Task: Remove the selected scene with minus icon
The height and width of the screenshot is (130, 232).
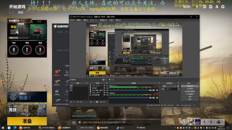Action: [74, 102]
